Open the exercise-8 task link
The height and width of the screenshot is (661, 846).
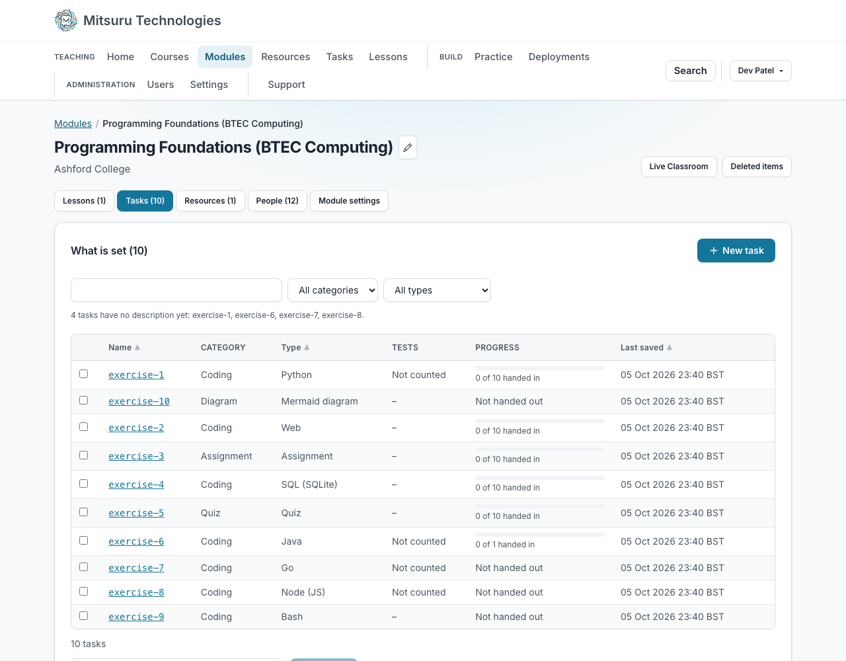point(136,592)
